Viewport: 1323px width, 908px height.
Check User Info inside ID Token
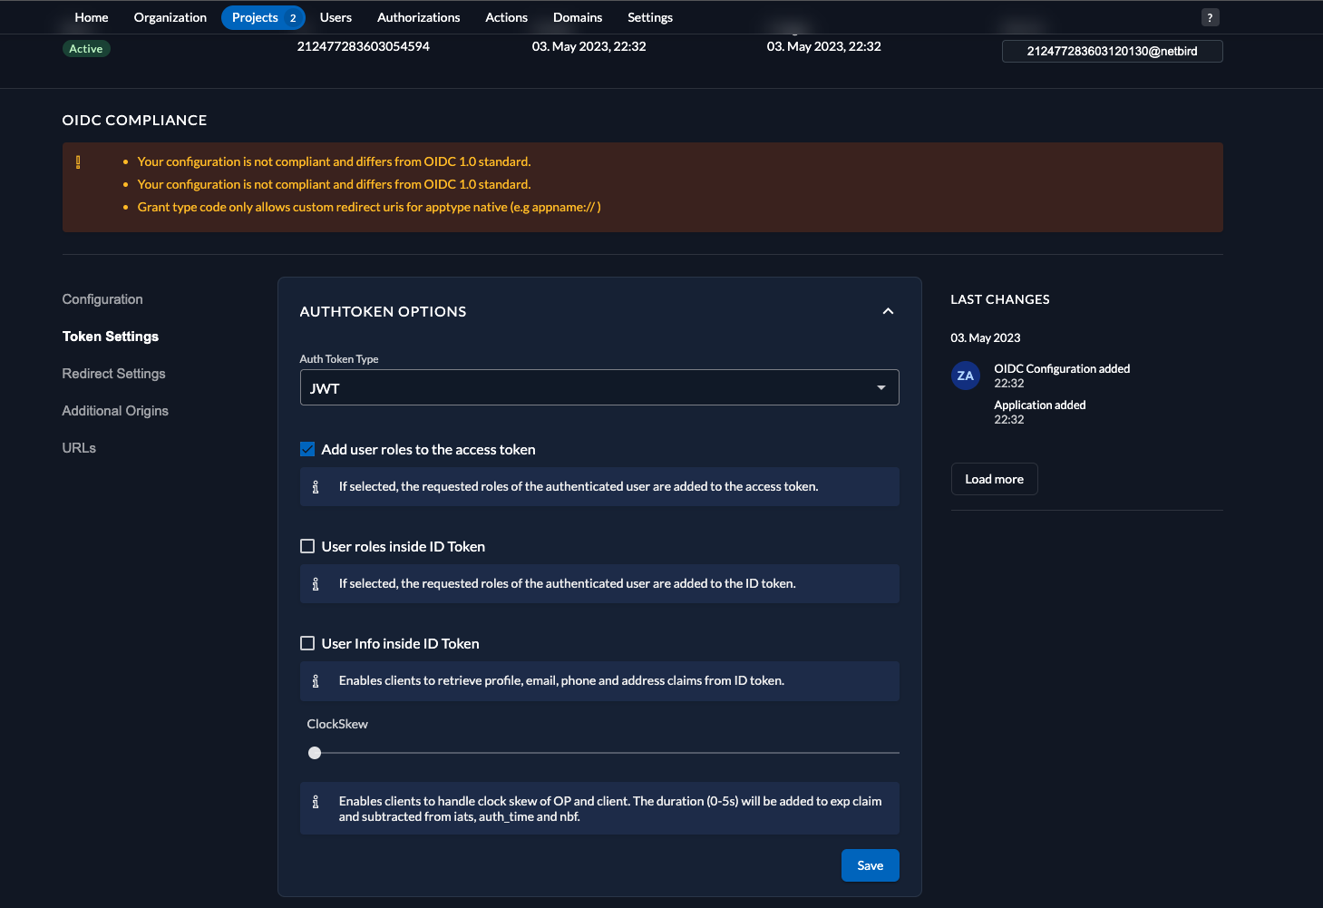(307, 643)
